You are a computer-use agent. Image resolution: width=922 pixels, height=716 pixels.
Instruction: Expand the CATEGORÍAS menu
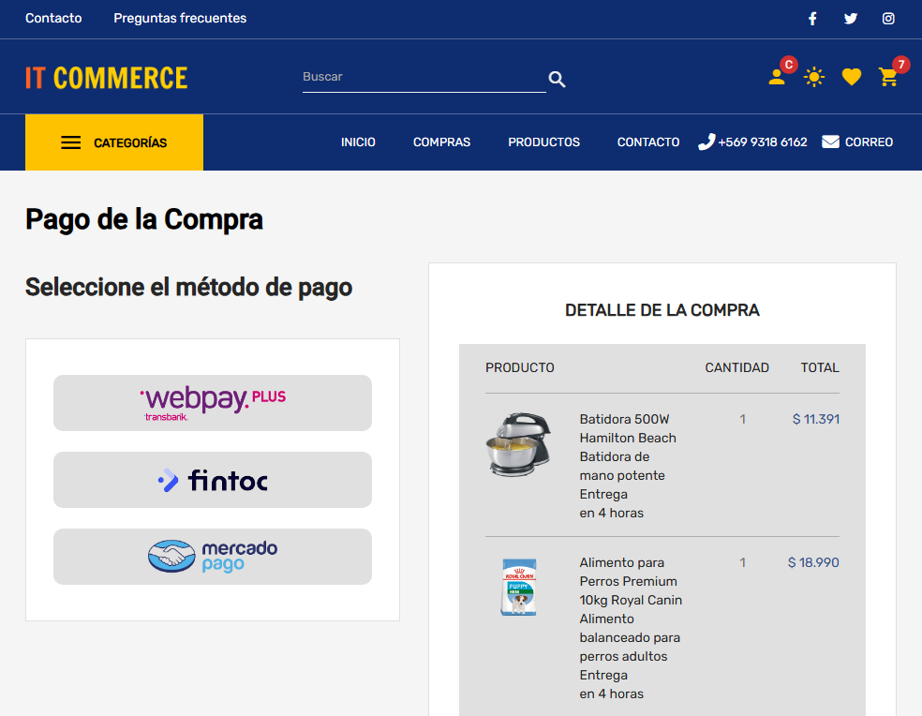click(x=114, y=142)
